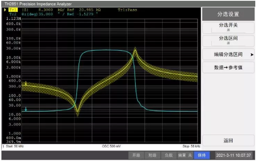Image resolution: width=257 pixels, height=161 pixels.
Task: Click the yellow Trace 1 marker arrow
Action: (26, 83)
